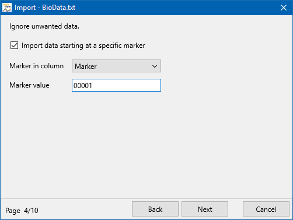Click the application icon in title bar
Screen dimensions: 293x220
pos(7,8)
